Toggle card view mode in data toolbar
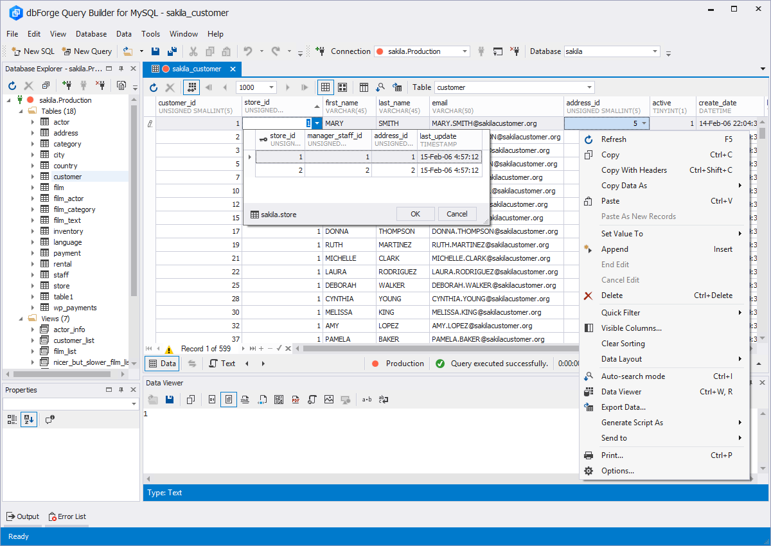Image resolution: width=771 pixels, height=546 pixels. [342, 87]
